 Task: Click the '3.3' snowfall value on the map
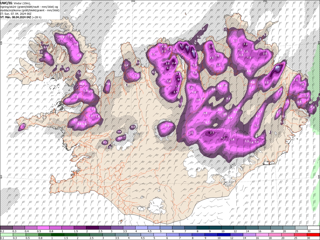181,45
